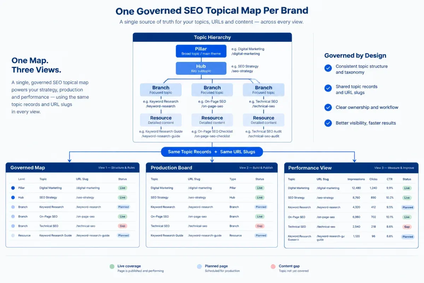
Task: Click the Same Topic Records + Same URL Slugs pill
Action: click(212, 152)
